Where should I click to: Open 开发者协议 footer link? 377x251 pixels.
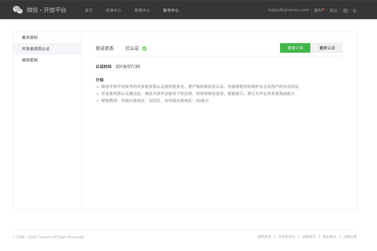(287, 237)
